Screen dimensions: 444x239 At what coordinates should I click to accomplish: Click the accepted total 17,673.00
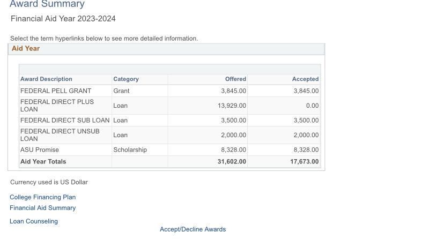click(304, 161)
